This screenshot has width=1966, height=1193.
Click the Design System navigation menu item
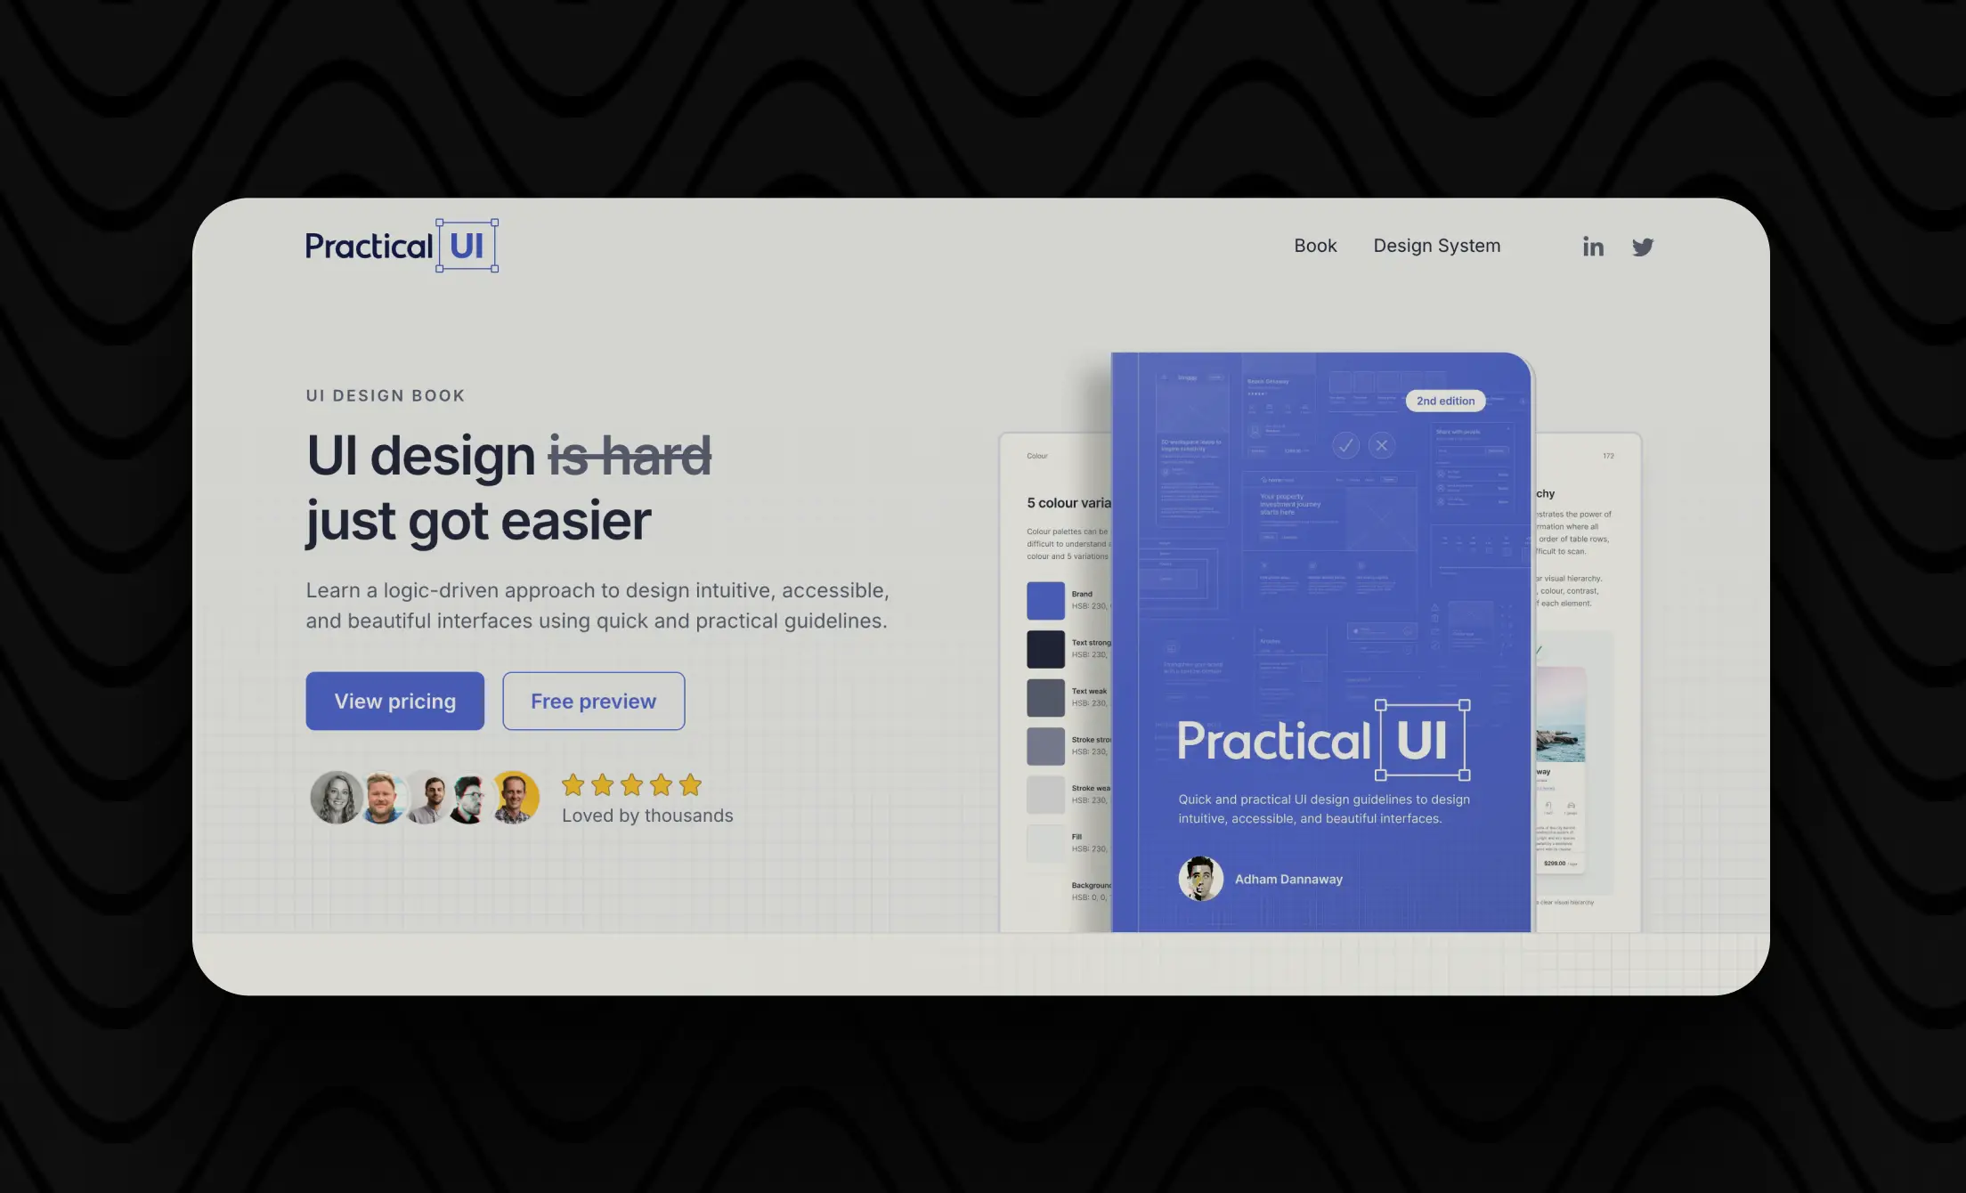tap(1436, 246)
